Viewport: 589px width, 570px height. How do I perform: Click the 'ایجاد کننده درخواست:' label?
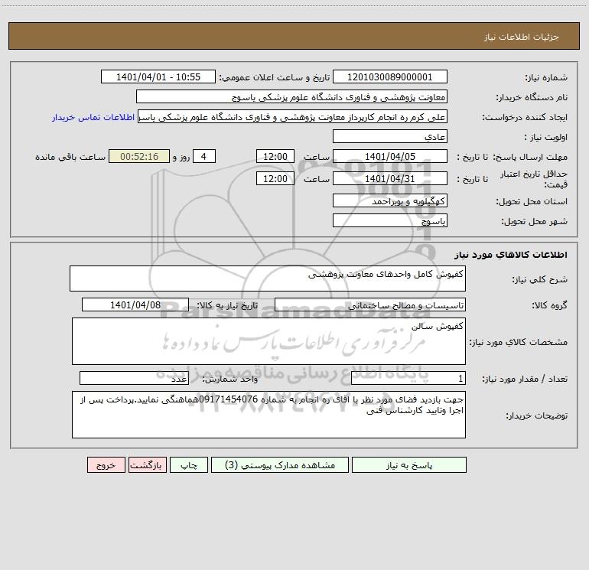[x=525, y=117]
